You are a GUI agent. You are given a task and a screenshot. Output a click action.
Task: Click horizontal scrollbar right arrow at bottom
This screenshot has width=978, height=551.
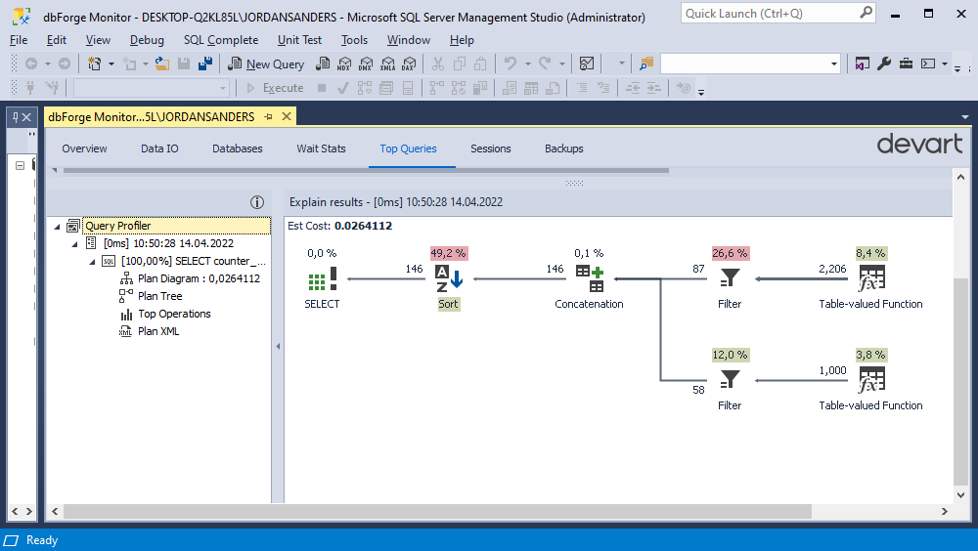click(x=944, y=511)
